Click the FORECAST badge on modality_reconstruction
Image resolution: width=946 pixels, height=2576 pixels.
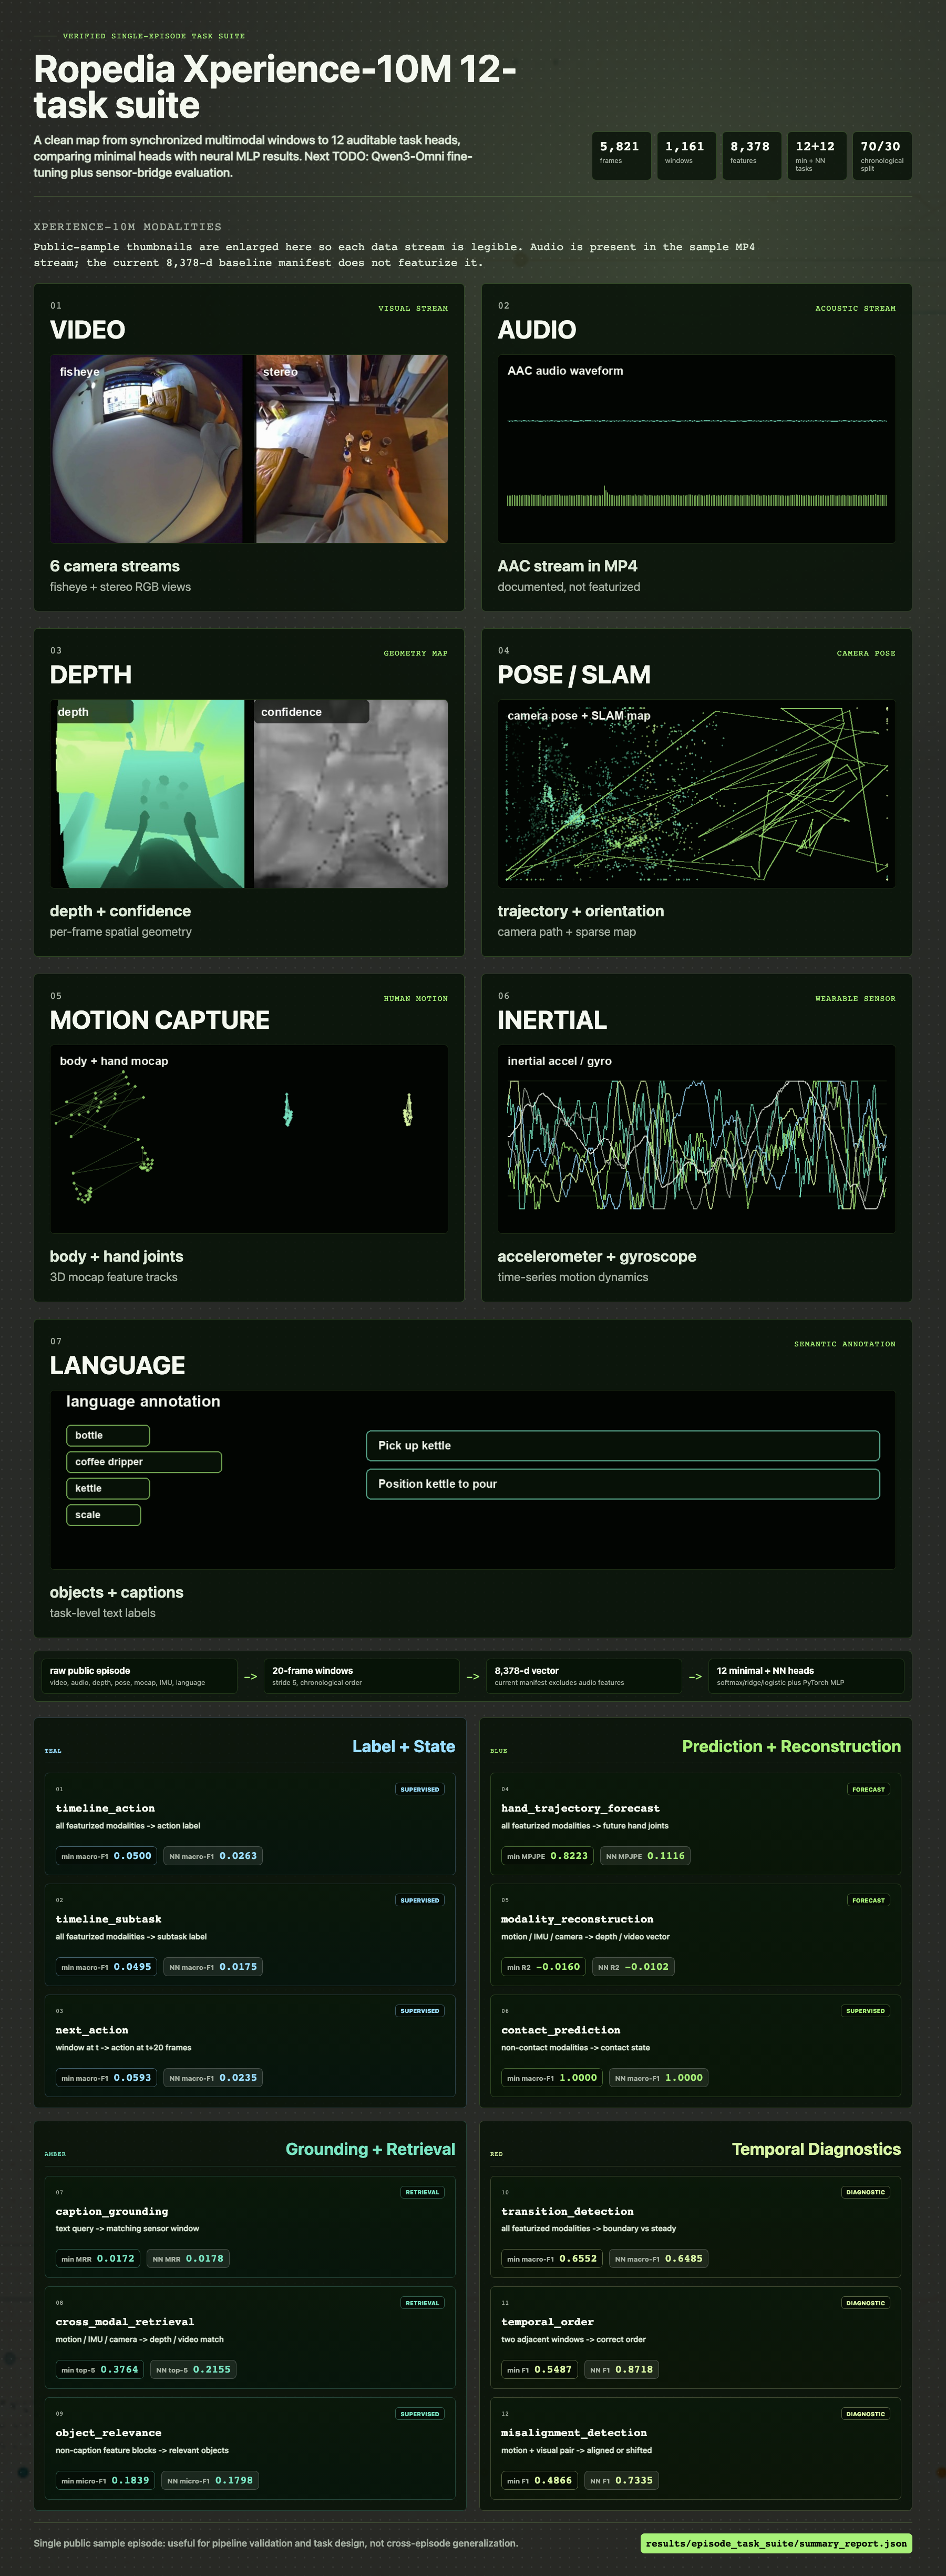click(868, 1900)
